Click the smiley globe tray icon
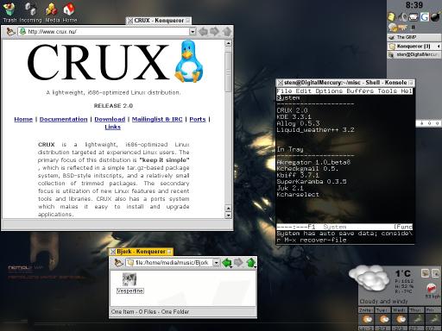The image size is (442, 331). point(392,28)
